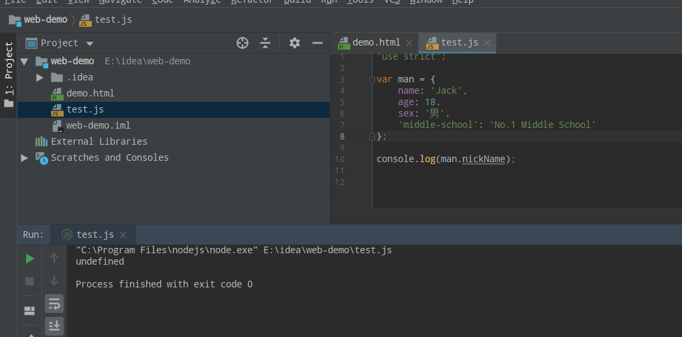This screenshot has width=682, height=337.
Task: Collapse all in Project panel
Action: pos(265,43)
